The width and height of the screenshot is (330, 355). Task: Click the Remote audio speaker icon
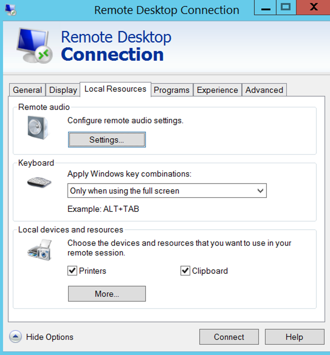click(38, 127)
